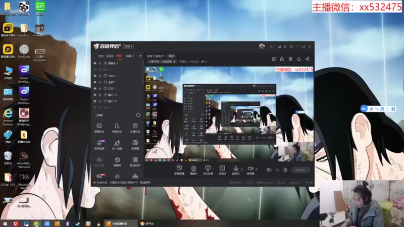Select the 全屏 1 source row

(x=117, y=82)
